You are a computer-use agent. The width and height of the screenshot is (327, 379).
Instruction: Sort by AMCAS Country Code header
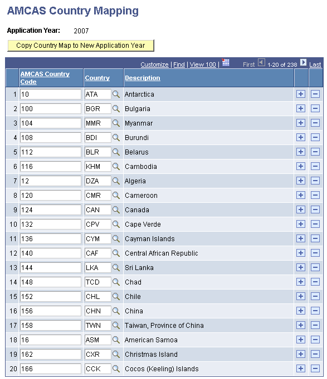(x=45, y=78)
